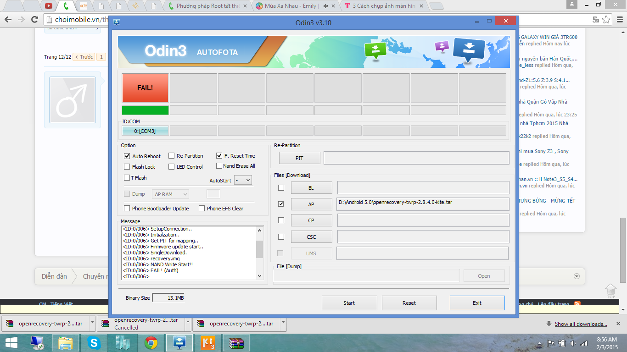The height and width of the screenshot is (352, 627).
Task: Untick the checkbox beside AP file
Action: tap(281, 204)
